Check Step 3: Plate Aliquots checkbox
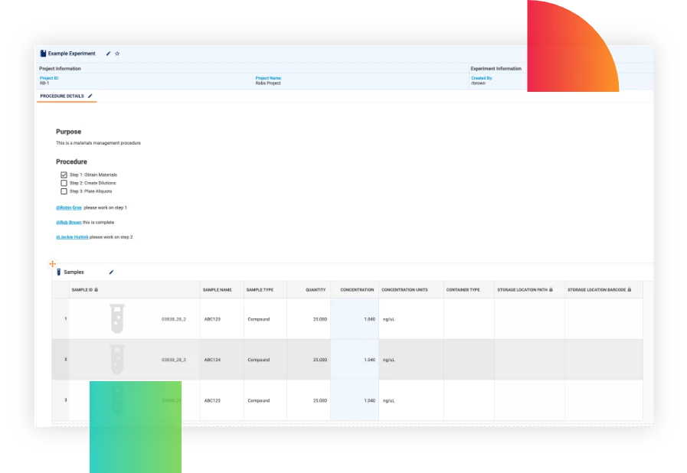 click(x=64, y=191)
